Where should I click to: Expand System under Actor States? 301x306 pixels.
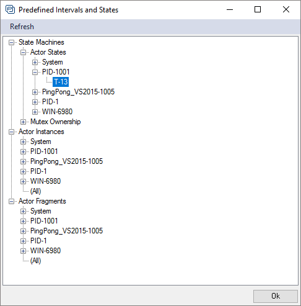35,62
